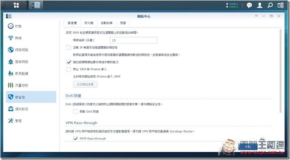Open the widgets panel icon
Image resolution: width=290 pixels, height=160 pixels.
click(280, 5)
